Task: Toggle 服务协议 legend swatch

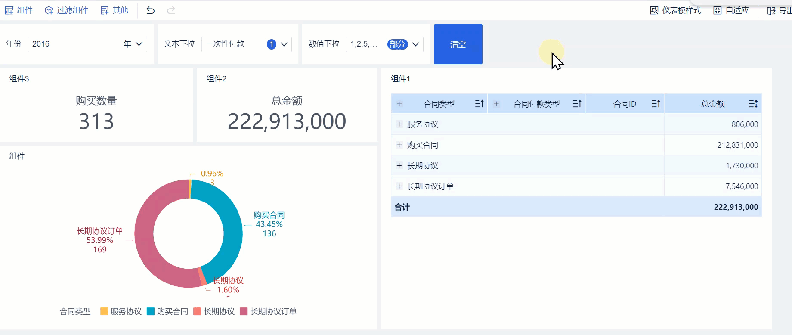Action: coord(104,311)
